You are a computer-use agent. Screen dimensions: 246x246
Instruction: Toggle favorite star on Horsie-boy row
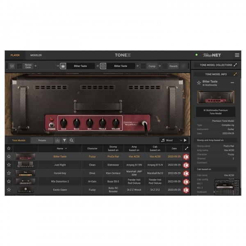pos(9,173)
